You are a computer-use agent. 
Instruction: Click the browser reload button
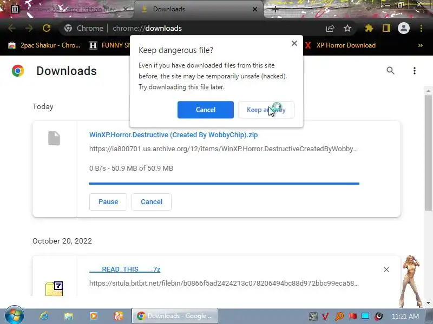pos(47,28)
